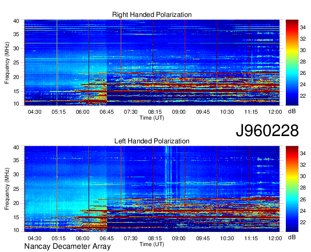Click the 04:30 tick on Right Handed time axis
The image size is (311, 252).
click(x=34, y=112)
